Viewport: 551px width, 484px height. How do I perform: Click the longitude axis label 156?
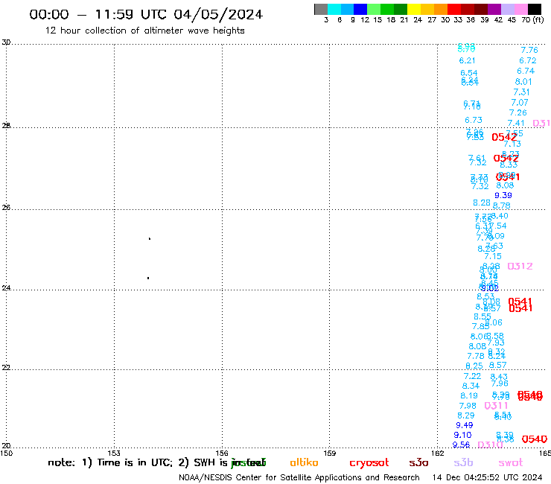pyautogui.click(x=222, y=453)
